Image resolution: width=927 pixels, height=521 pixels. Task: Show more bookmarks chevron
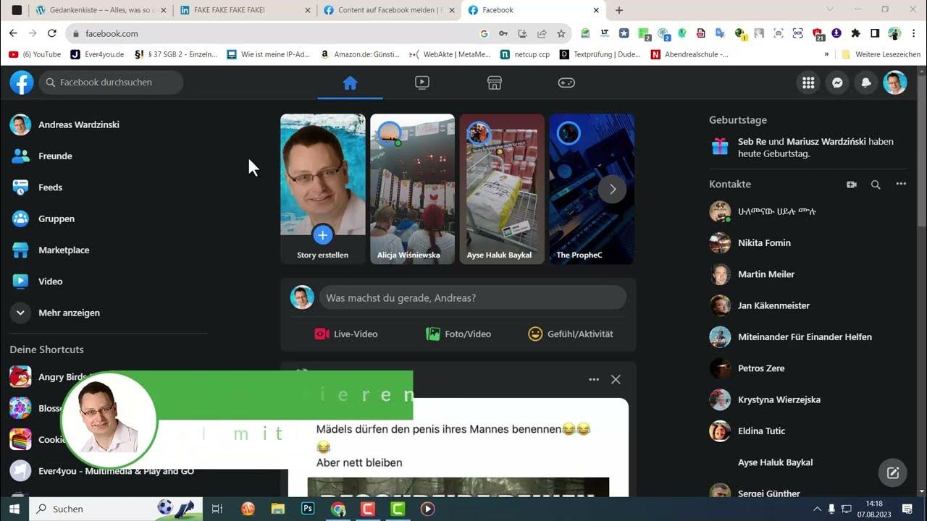(826, 54)
